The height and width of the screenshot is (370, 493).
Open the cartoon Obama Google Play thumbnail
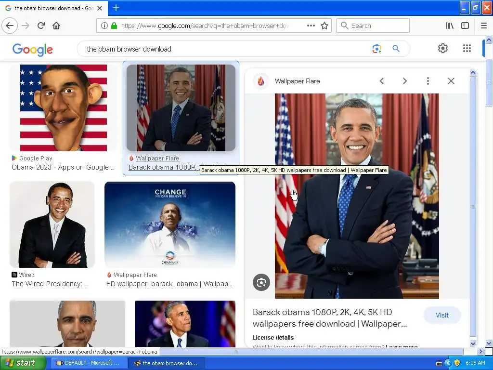pos(64,108)
